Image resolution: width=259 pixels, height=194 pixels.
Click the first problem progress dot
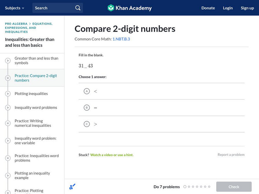coord(185,187)
